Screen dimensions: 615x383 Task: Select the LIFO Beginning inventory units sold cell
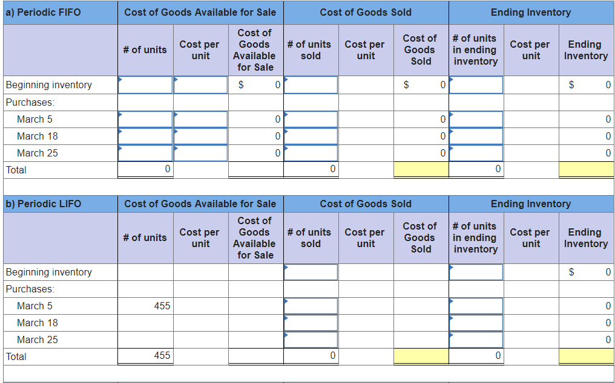[311, 272]
